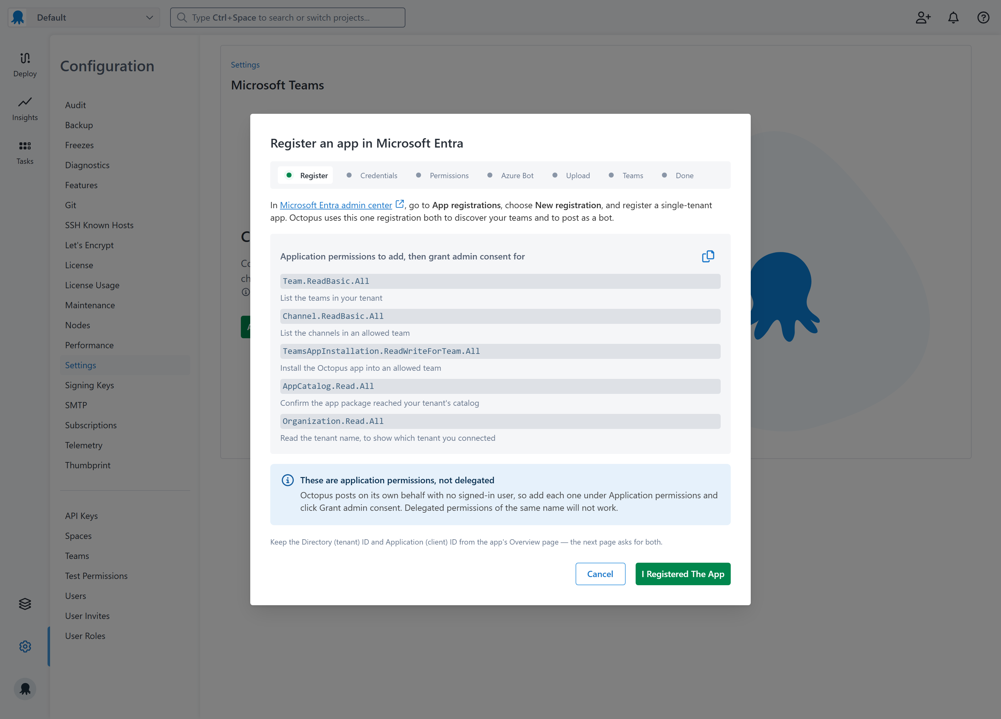Open the notifications bell
Screen dimensions: 1001x719
coord(953,18)
